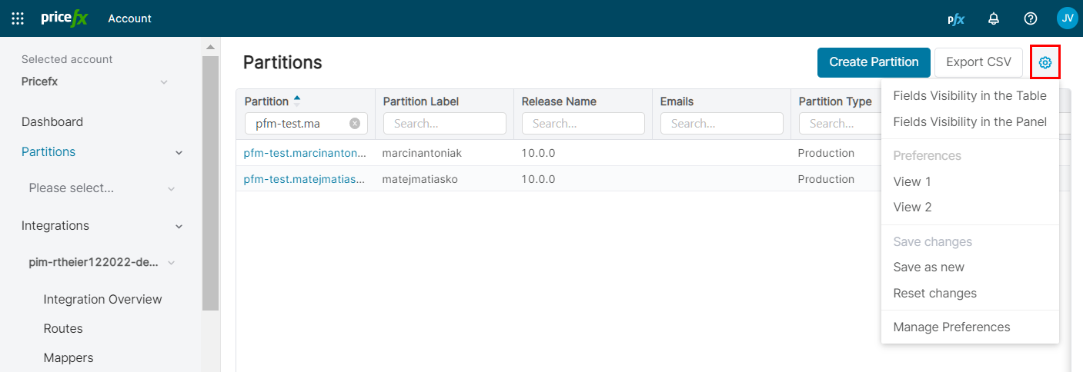Choose View 2 preference

point(912,208)
